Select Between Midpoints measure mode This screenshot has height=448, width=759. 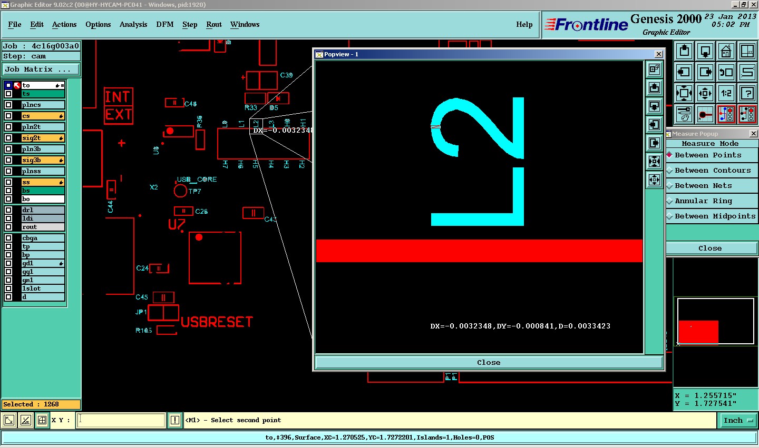[x=712, y=216]
